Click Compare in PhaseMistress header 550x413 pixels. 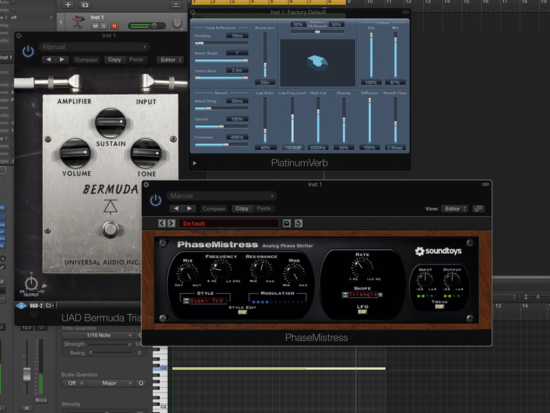pos(214,208)
